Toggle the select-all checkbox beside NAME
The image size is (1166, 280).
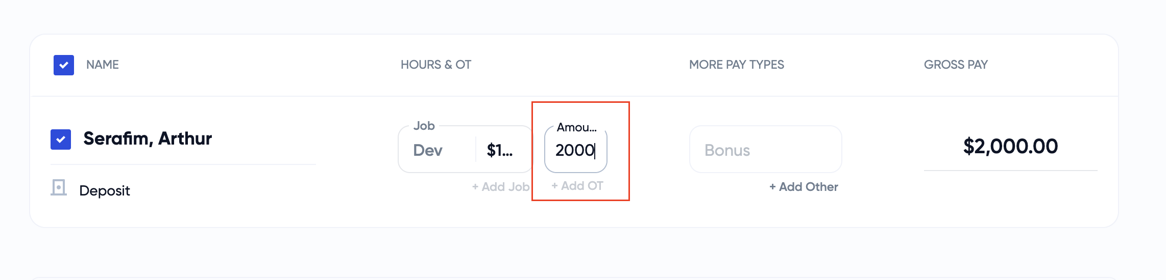(x=64, y=65)
